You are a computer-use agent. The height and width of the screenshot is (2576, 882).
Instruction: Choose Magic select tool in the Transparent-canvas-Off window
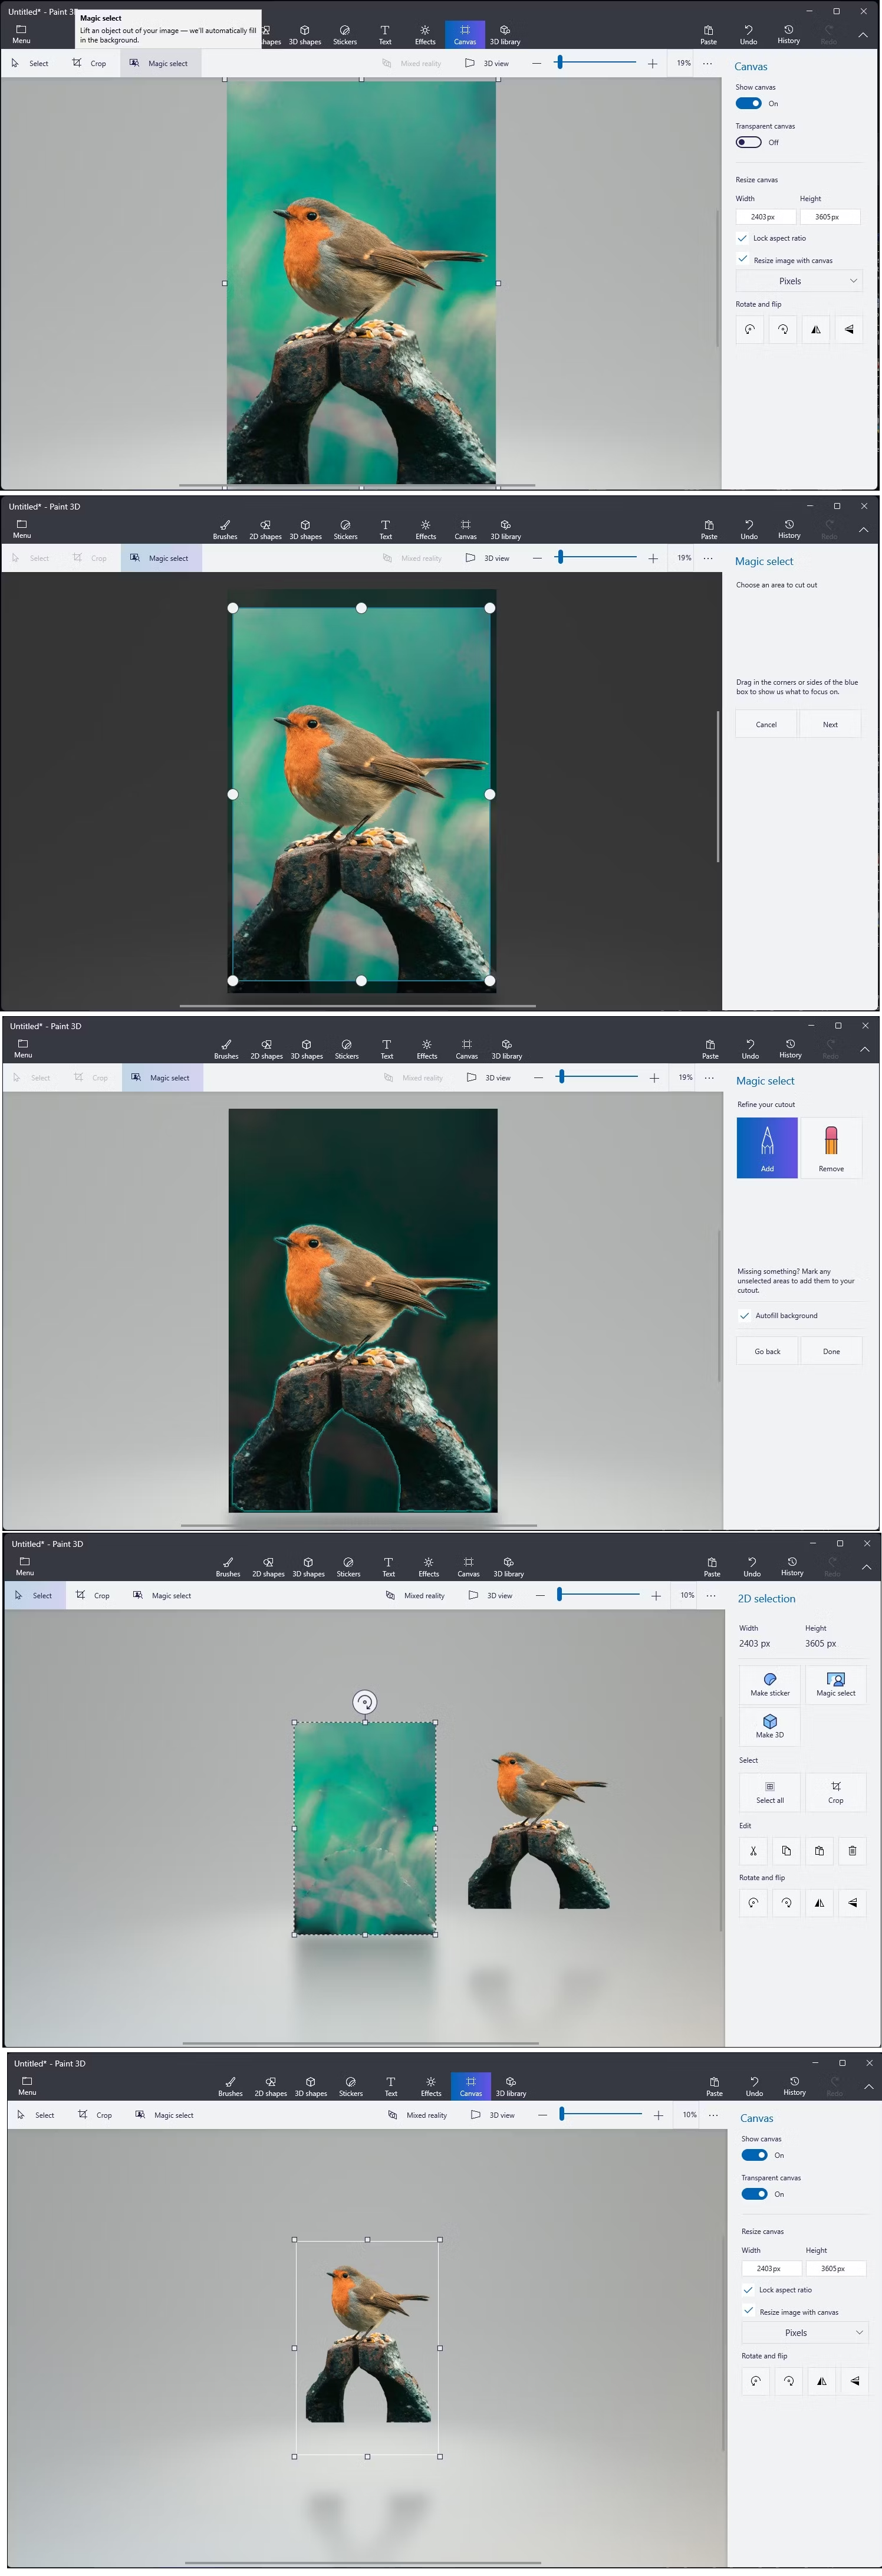coord(160,63)
